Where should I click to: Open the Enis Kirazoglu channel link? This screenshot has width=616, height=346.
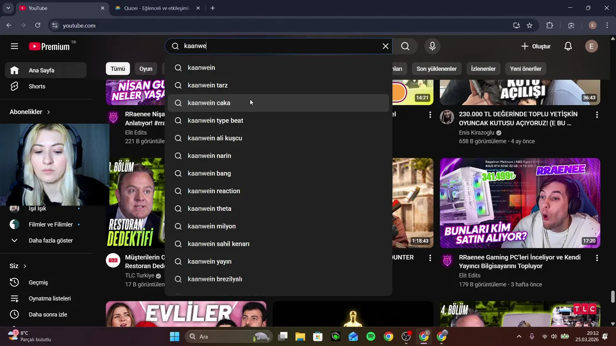pos(476,133)
